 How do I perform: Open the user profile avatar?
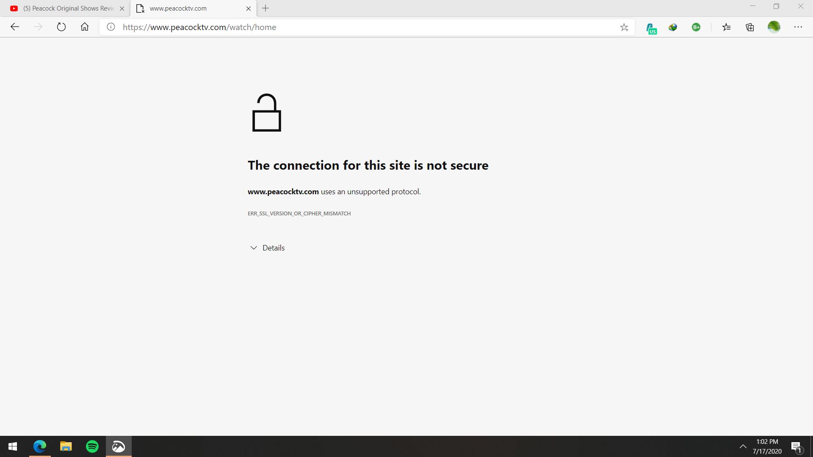coord(774,27)
